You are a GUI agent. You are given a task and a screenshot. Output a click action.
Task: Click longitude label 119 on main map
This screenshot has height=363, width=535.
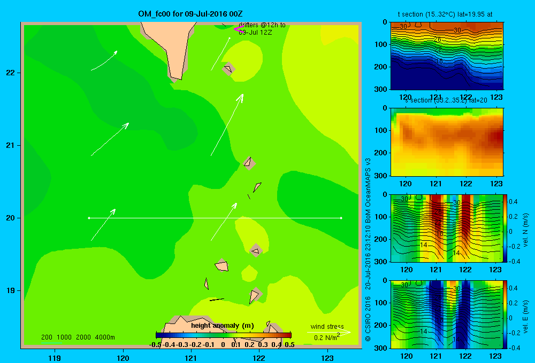click(55, 358)
